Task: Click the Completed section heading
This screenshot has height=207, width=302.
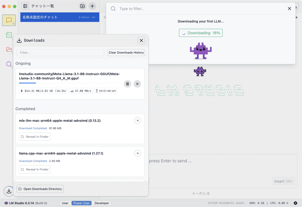Action: coord(25,109)
